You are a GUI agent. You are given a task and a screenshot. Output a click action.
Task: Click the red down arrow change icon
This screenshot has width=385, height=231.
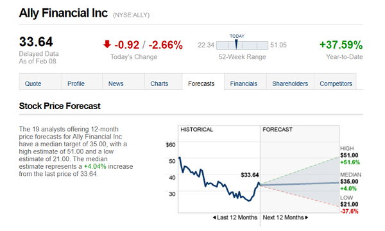point(107,44)
